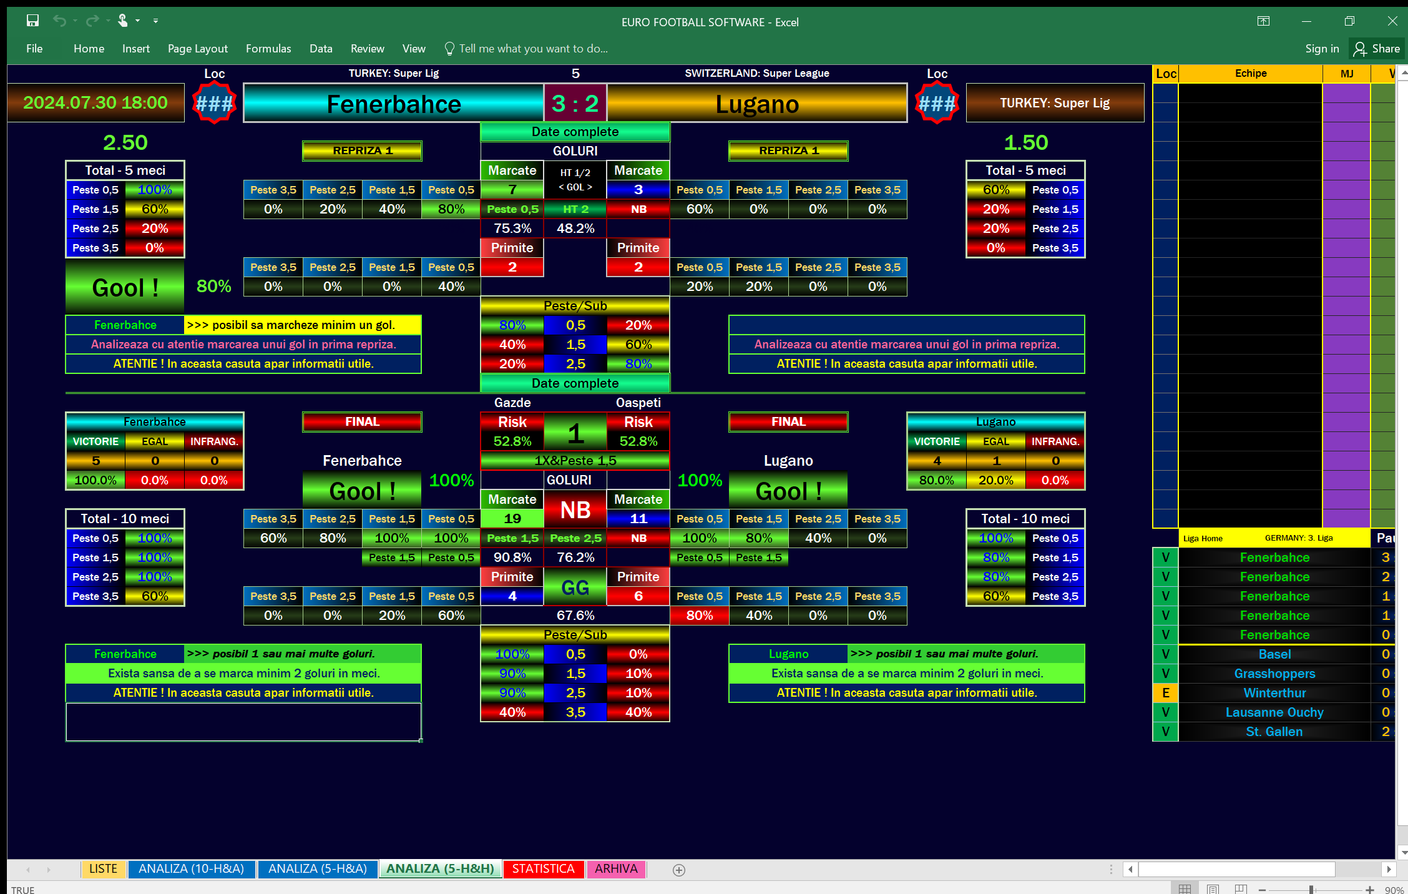Click the Zoom In plus icon
Screen dimensions: 1408x894
point(1369,889)
